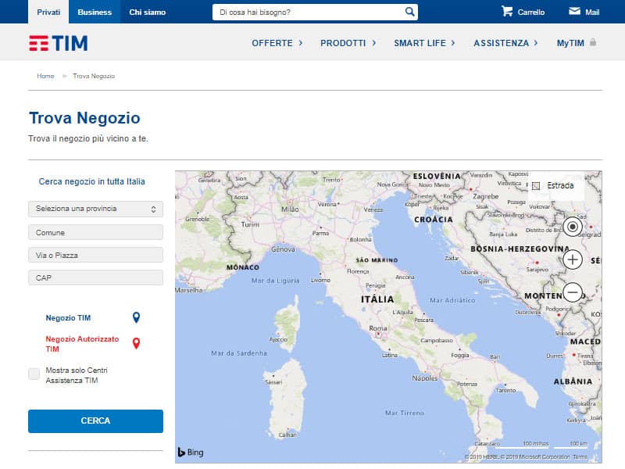Open the map Terms link
Viewport: 625px width, 469px height.
click(580, 456)
